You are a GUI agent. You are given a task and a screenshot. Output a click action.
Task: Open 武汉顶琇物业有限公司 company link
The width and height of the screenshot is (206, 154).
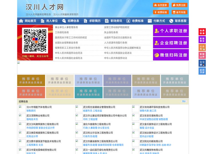point(38,116)
